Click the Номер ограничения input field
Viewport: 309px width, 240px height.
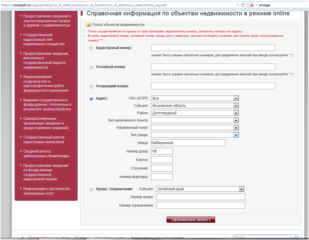click(x=200, y=205)
